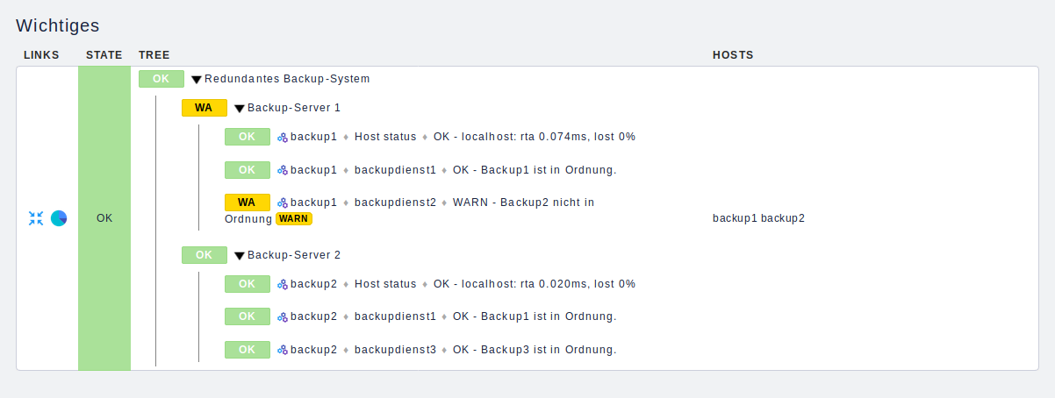This screenshot has width=1055, height=398.
Task: Open the backupdienst3 service link
Action: pyautogui.click(x=395, y=350)
